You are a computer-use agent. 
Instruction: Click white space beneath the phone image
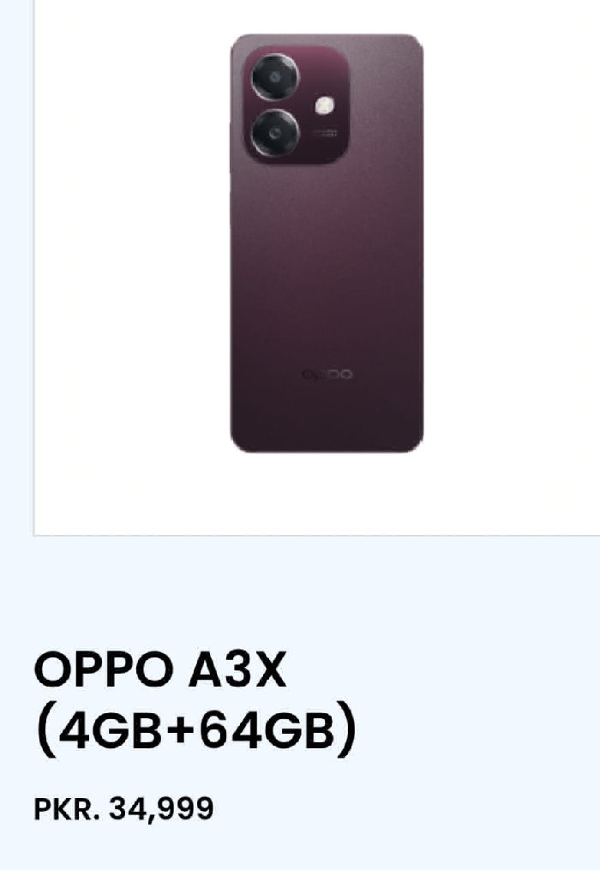point(327,494)
